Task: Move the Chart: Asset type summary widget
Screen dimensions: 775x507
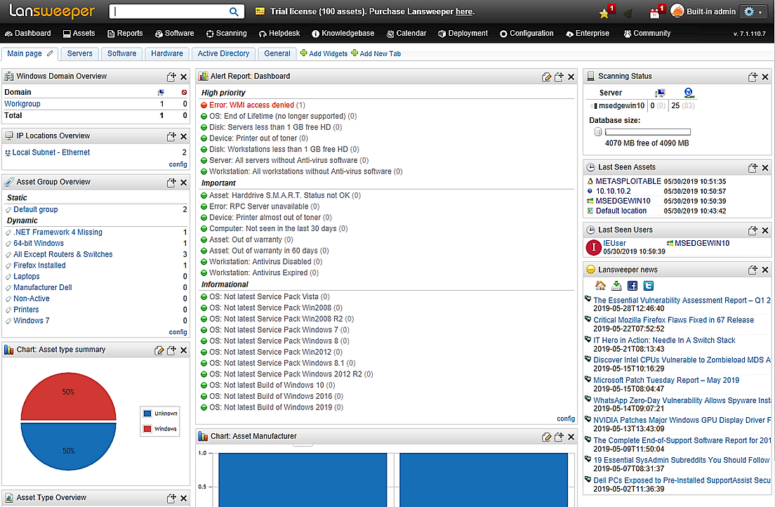Action: click(171, 350)
